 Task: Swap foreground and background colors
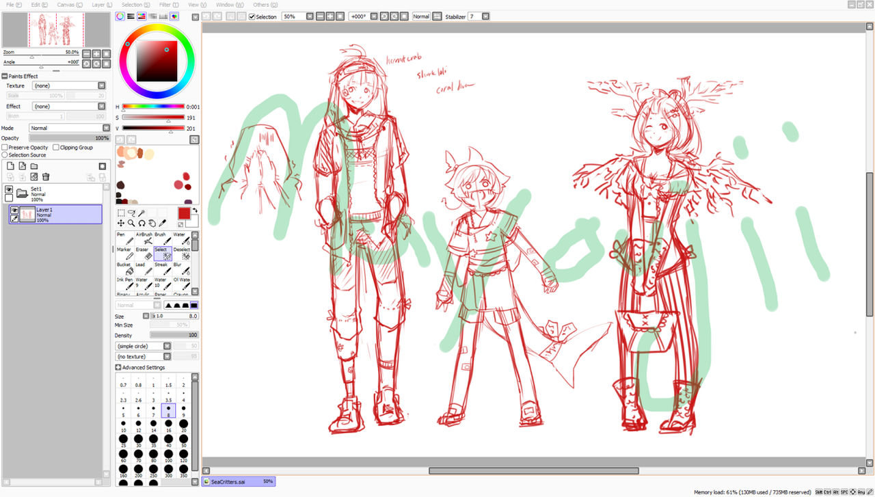[x=194, y=211]
